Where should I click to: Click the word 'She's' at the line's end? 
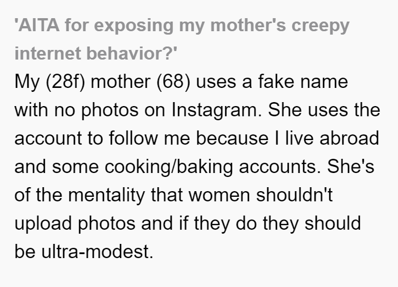coord(351,166)
